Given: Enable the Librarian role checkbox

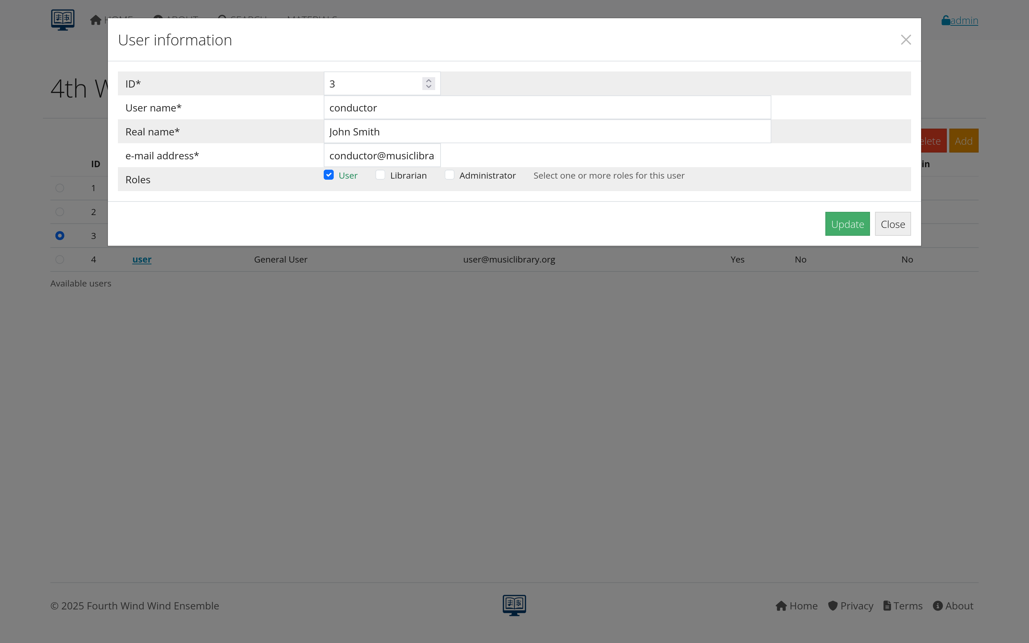Looking at the screenshot, I should [380, 175].
